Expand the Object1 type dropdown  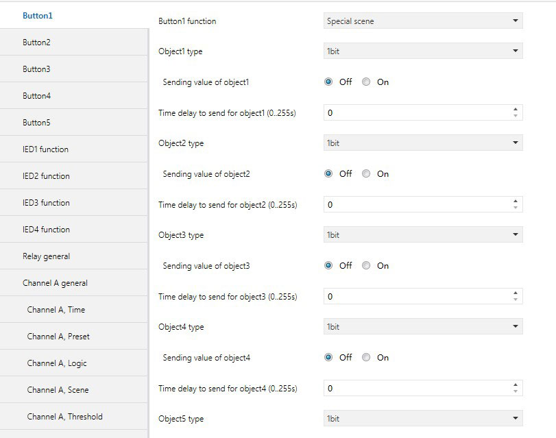(422, 51)
